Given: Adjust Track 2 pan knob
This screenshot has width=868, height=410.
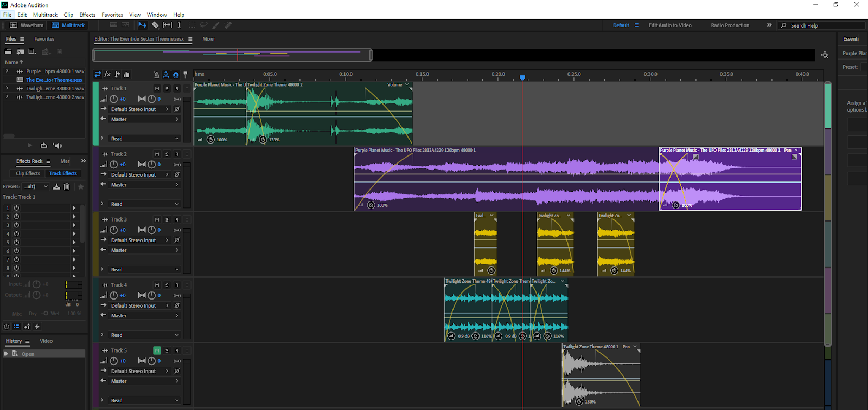Looking at the screenshot, I should (x=151, y=165).
